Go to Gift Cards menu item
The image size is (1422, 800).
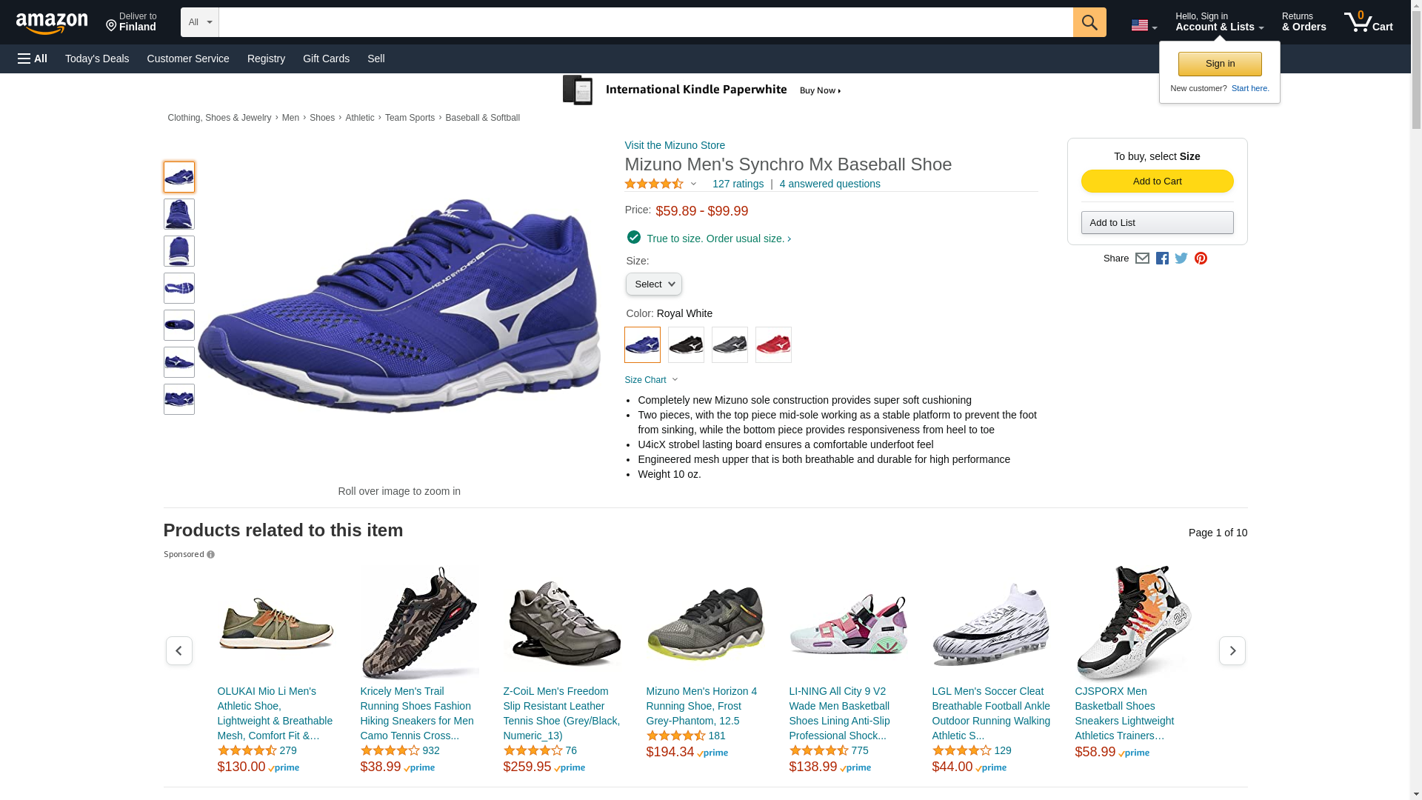tap(326, 59)
